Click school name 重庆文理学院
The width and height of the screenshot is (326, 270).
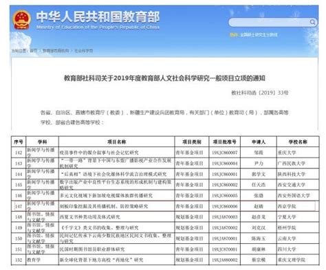(x=292, y=260)
